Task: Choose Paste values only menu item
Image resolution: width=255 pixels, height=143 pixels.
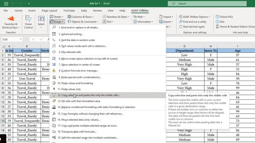Action: click(x=108, y=89)
